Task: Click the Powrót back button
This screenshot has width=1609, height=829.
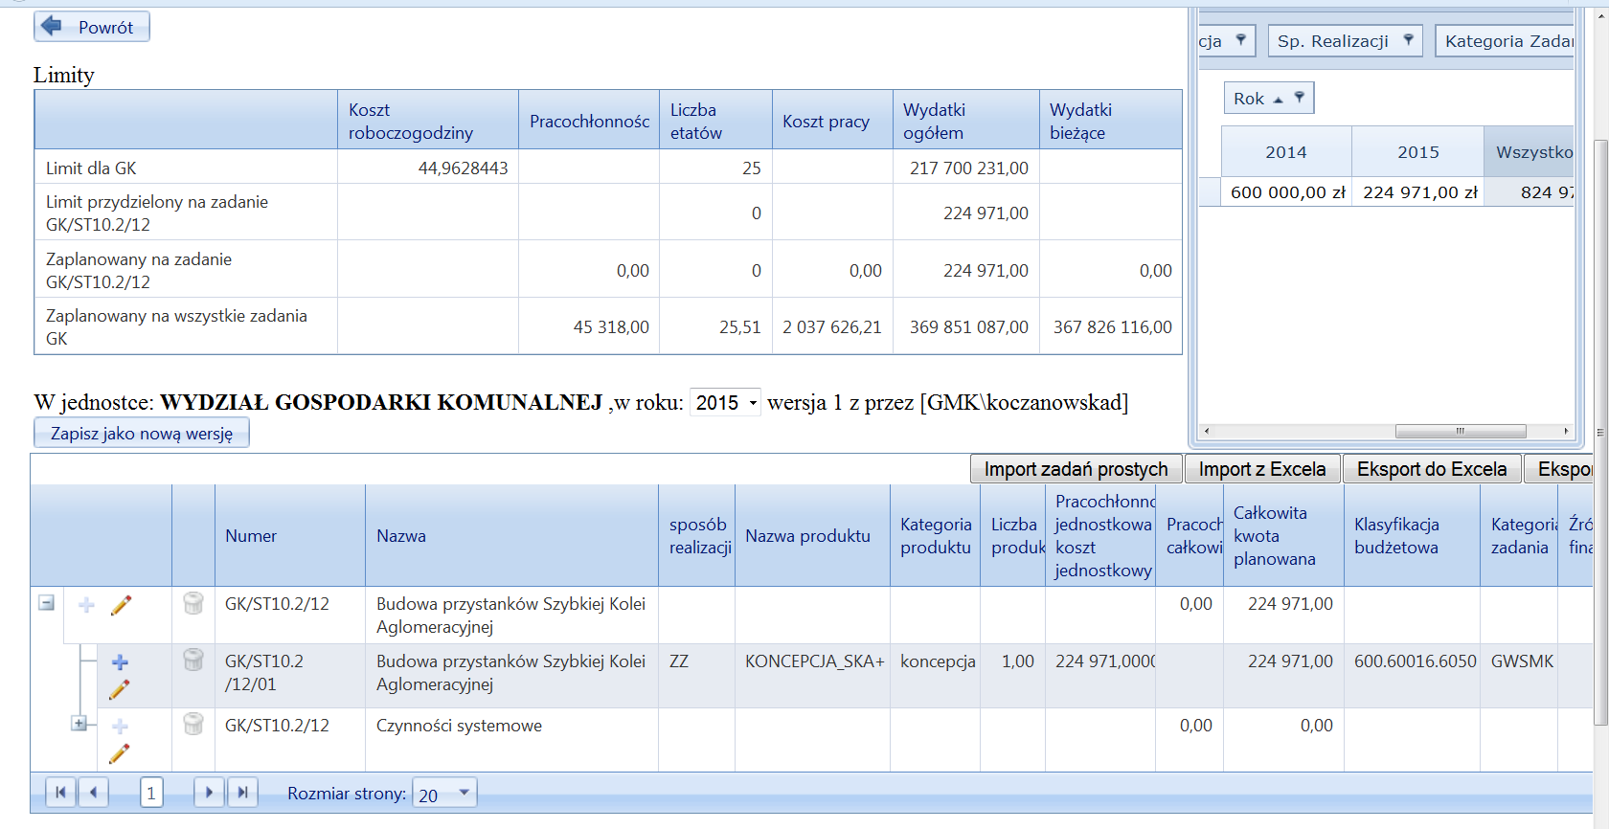Action: [92, 27]
